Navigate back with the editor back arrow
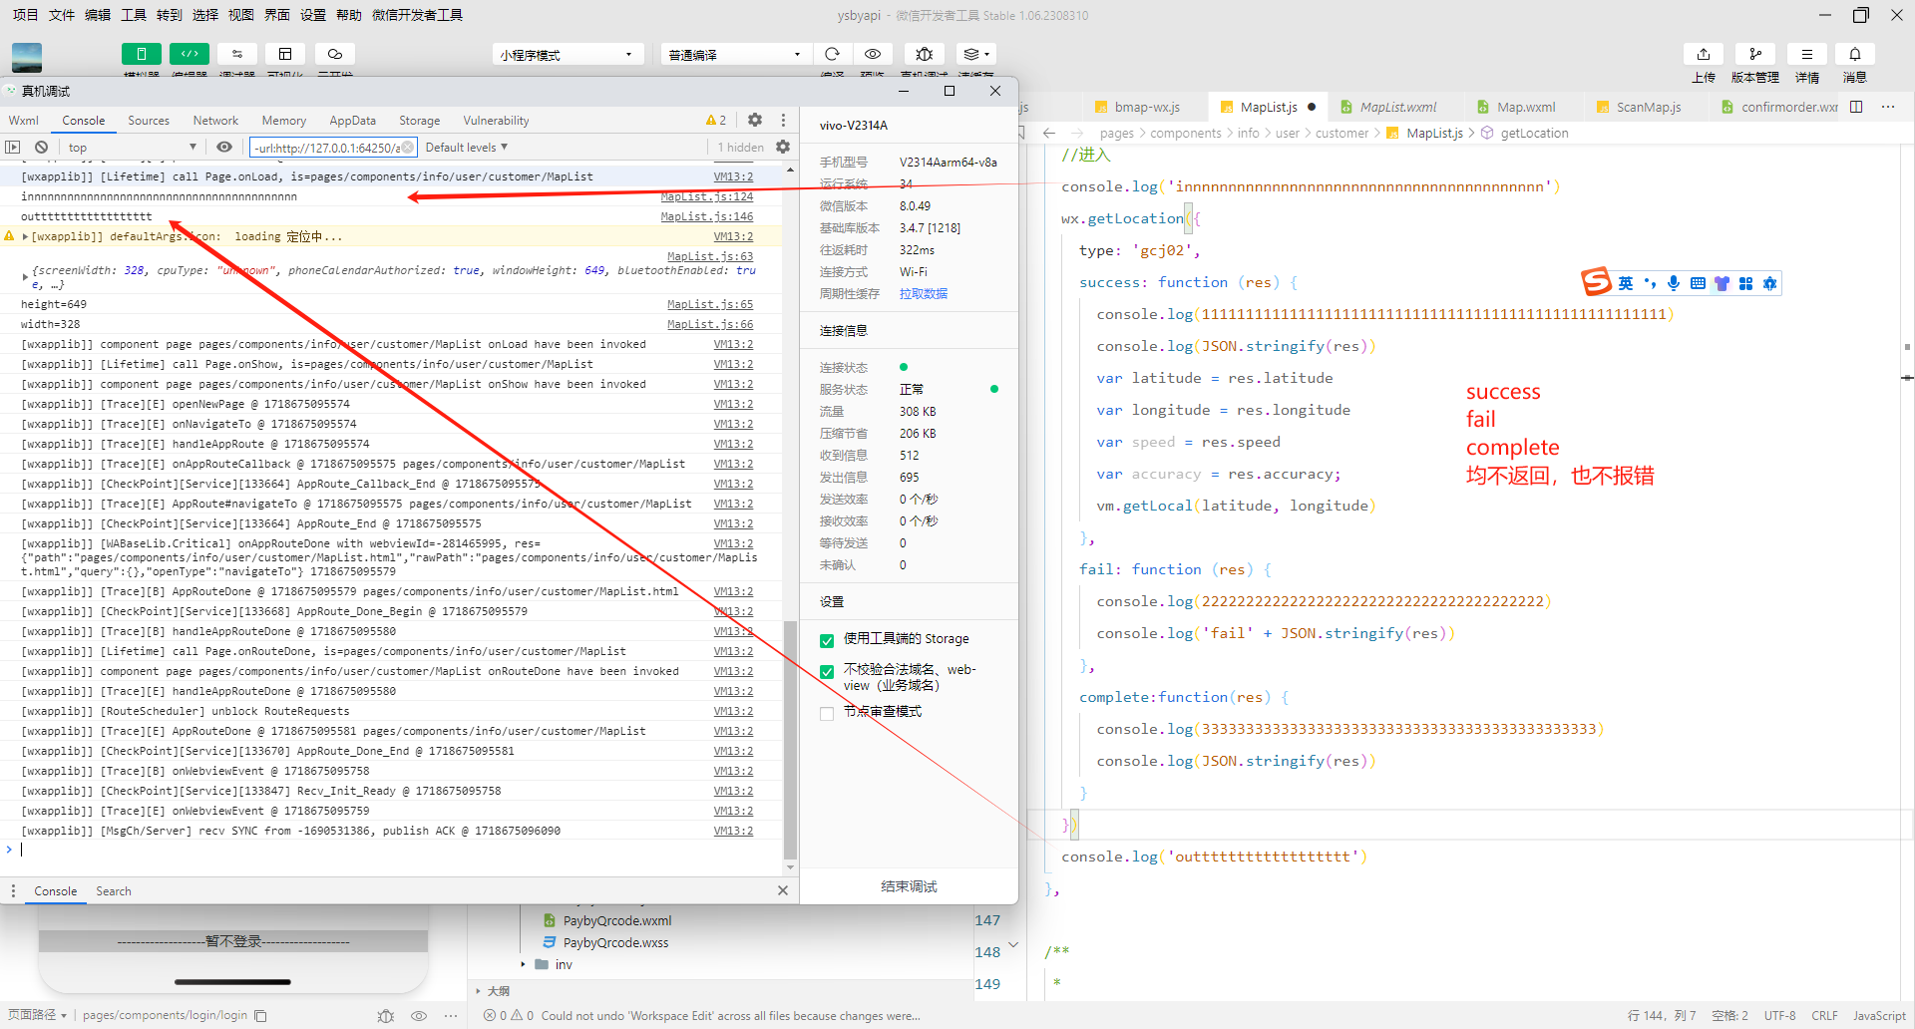The height and width of the screenshot is (1029, 1915). [1049, 133]
